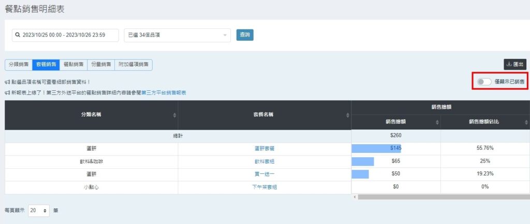
Task: Click the left arrow of horizontal scrollbar
Action: coord(355,197)
